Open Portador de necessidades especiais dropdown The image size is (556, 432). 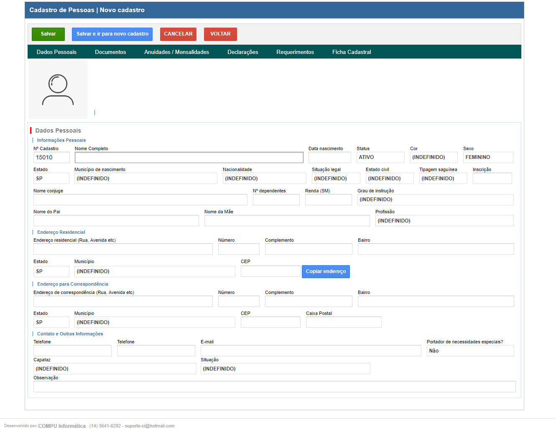470,351
